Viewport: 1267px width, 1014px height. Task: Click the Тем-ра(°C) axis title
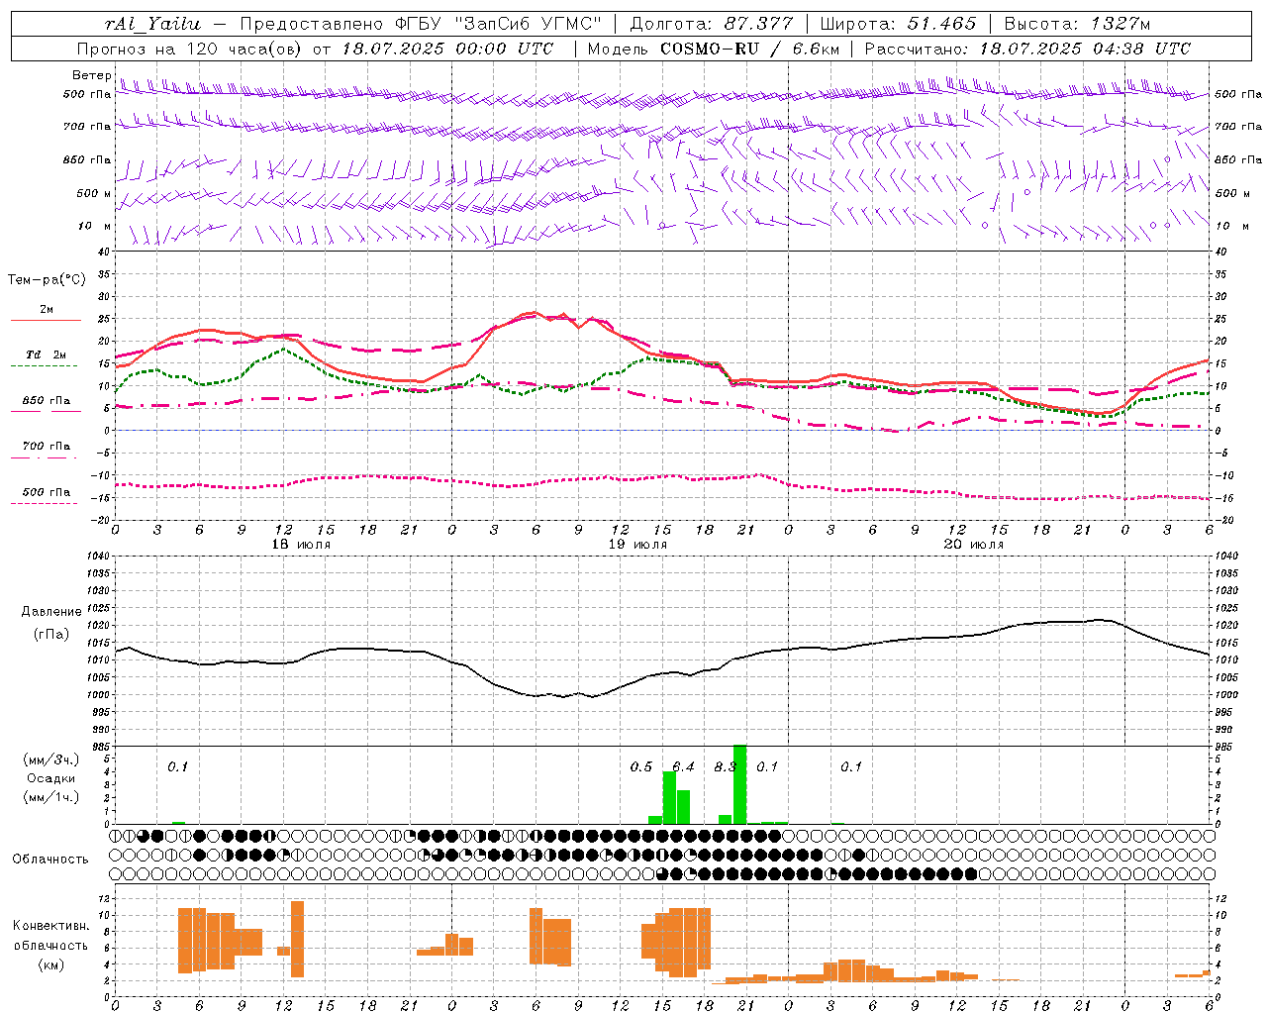(x=47, y=280)
